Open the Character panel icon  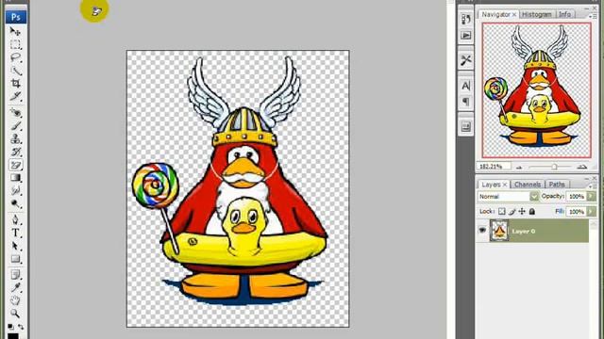click(465, 86)
